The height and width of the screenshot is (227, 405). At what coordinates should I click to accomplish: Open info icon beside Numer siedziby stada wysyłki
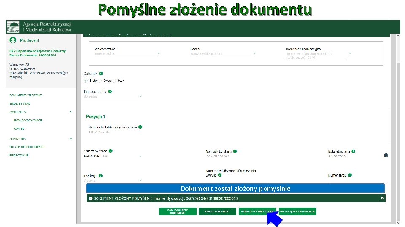(x=220, y=175)
